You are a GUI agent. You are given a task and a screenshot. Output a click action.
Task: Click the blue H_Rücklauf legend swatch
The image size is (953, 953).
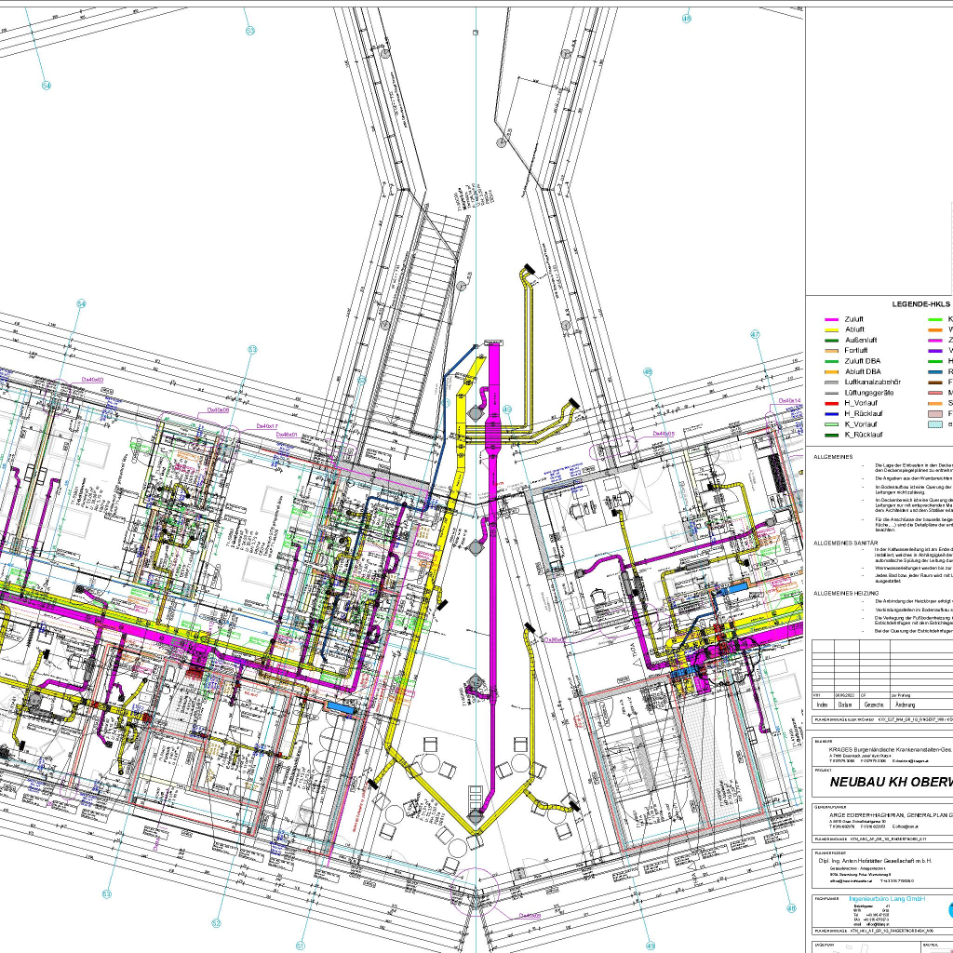coord(831,414)
